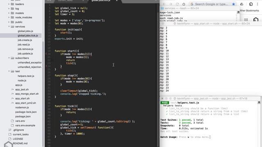Open vars.env file
The image size is (262, 147).
click(20, 121)
